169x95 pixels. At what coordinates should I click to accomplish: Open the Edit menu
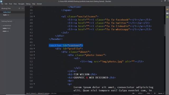pos(6,4)
